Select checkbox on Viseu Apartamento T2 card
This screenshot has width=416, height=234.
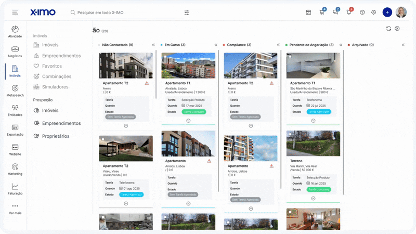tap(103, 139)
